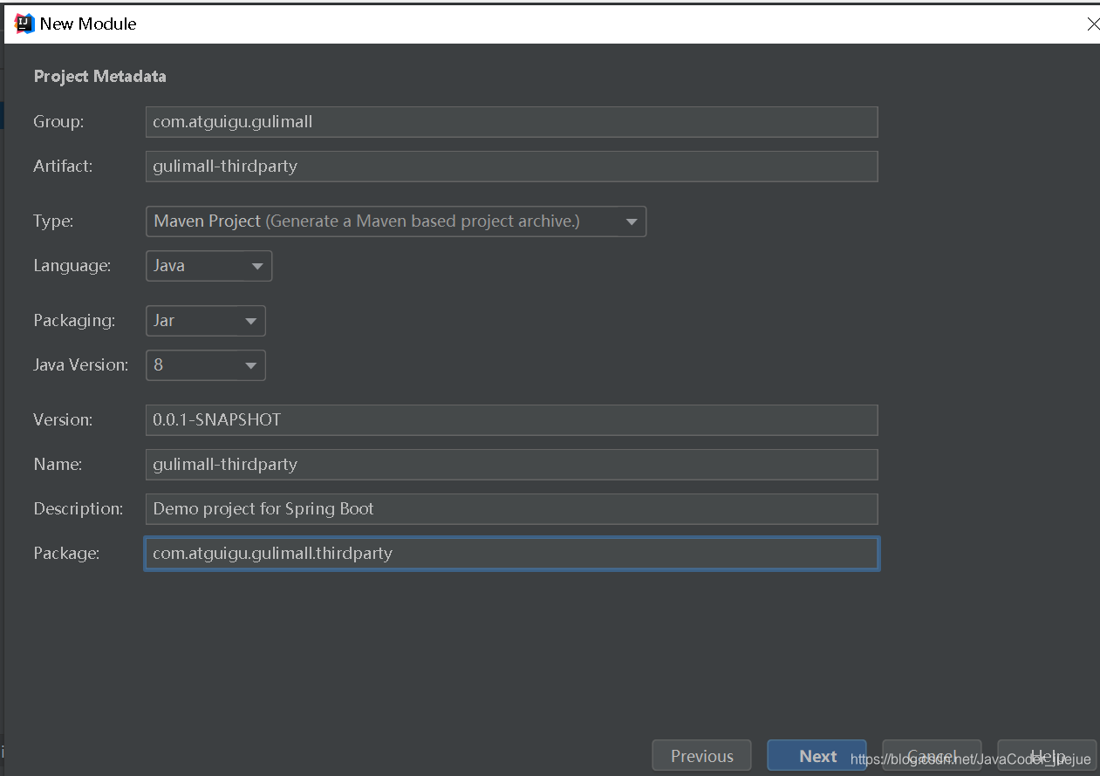The width and height of the screenshot is (1100, 776).
Task: Edit the Name field gulimall-thirdparty
Action: click(x=511, y=465)
